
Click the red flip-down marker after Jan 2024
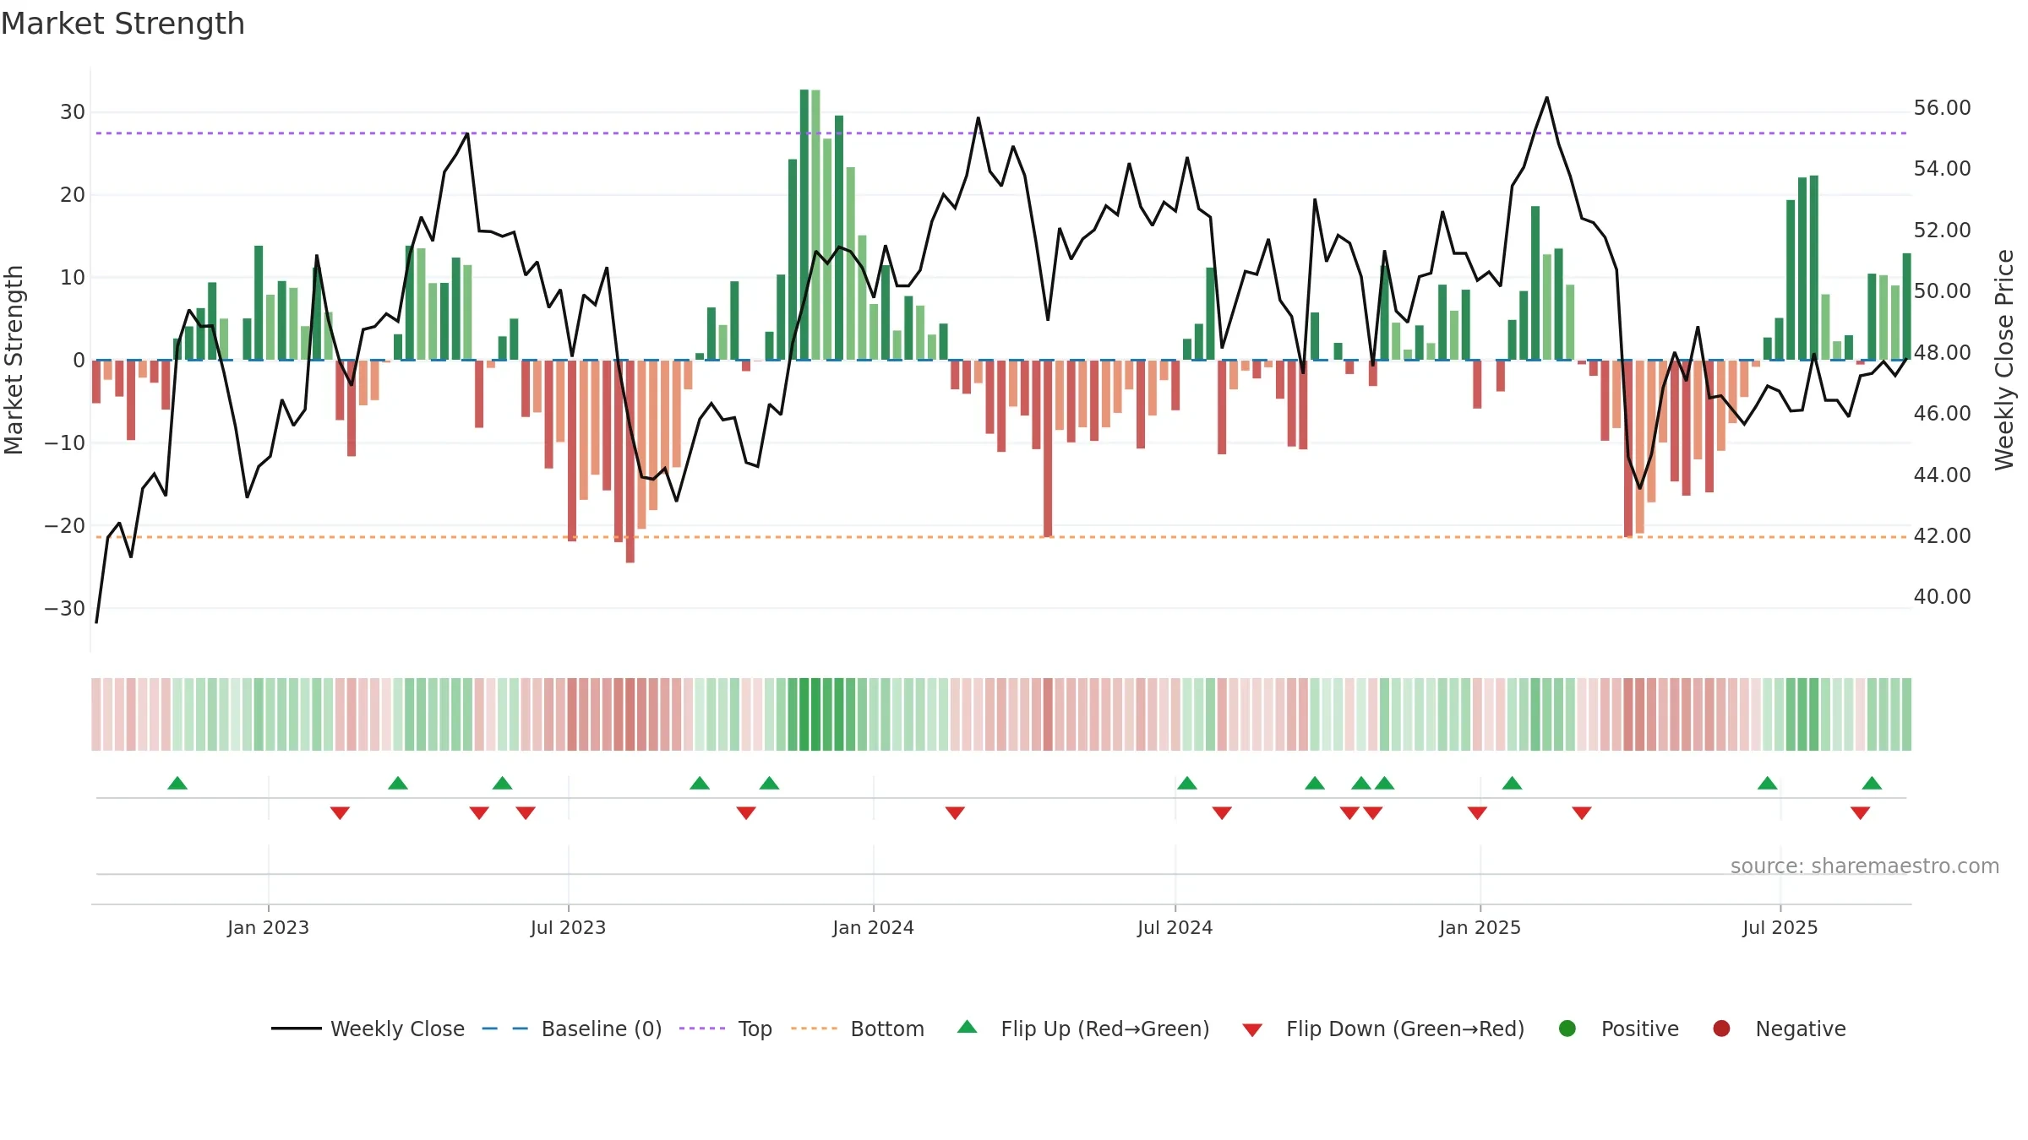[x=955, y=813]
